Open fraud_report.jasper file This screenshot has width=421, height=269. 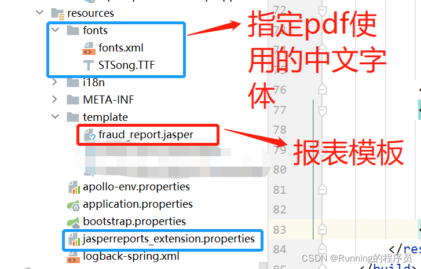click(x=146, y=135)
